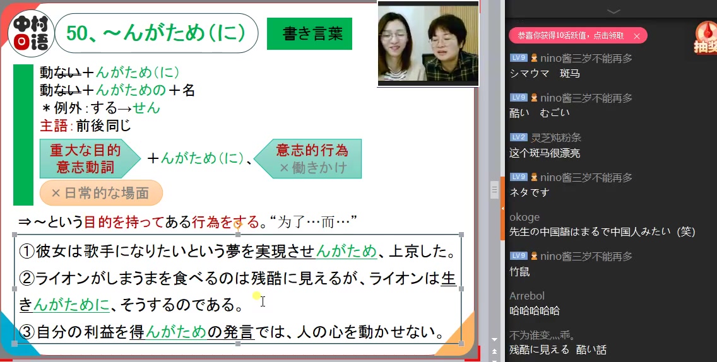The width and height of the screenshot is (717, 362).
Task: Open Arrebol's username in chat
Action: point(526,296)
